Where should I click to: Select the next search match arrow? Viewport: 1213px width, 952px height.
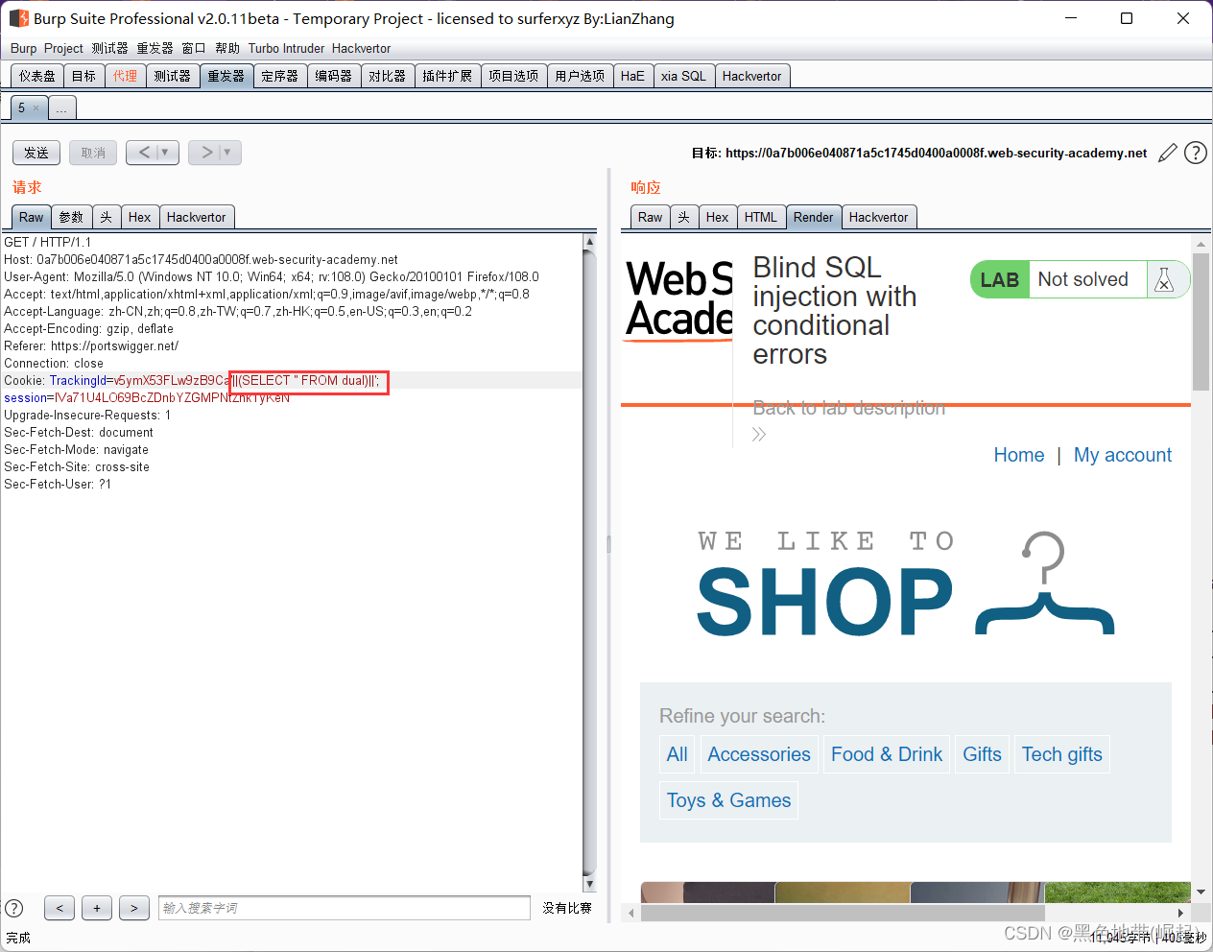point(133,908)
